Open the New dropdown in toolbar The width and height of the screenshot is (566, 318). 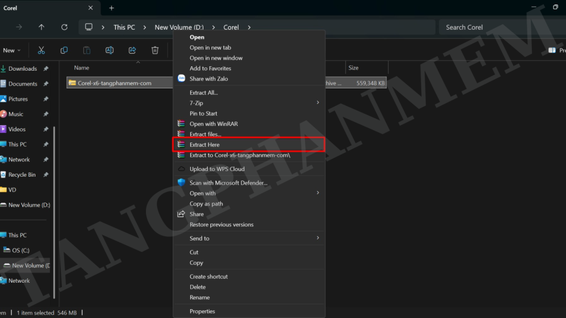(x=12, y=50)
